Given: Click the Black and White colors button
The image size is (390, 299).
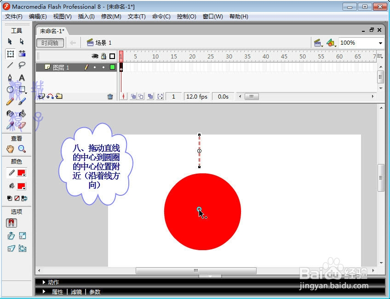Looking at the screenshot, I should click(10, 199).
